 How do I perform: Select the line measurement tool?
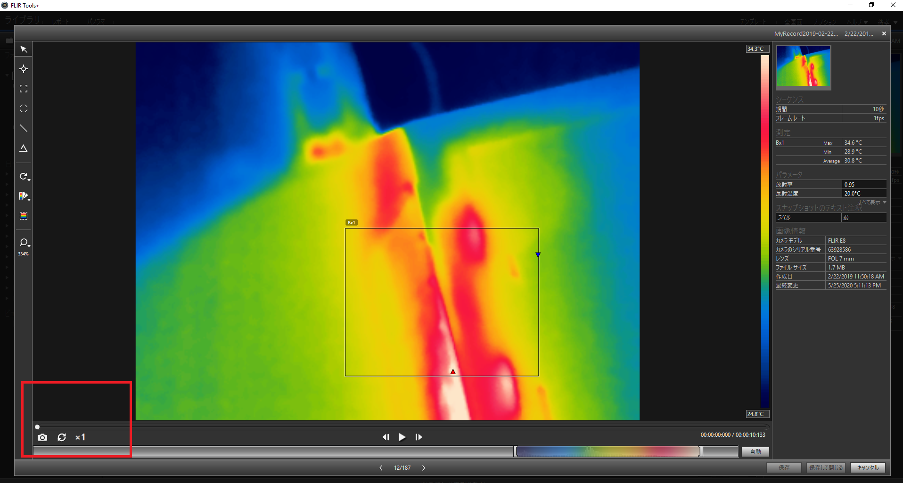pos(23,128)
